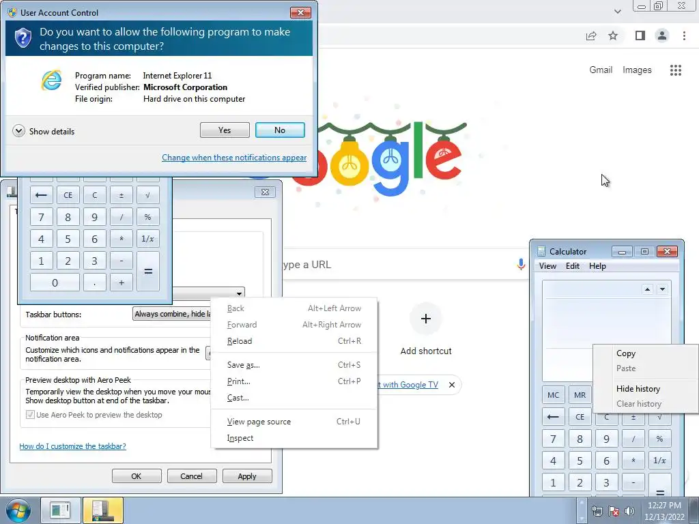Click No in User Account Control
The image size is (699, 524).
pyautogui.click(x=280, y=130)
